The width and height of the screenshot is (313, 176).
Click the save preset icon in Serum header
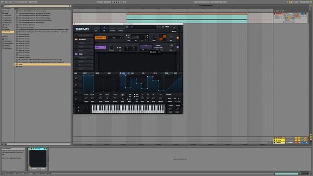[x=127, y=27]
